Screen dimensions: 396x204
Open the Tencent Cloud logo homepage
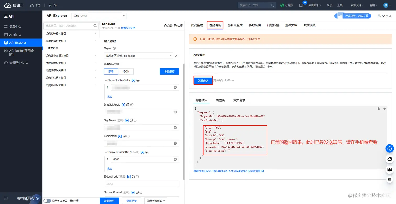(14, 5)
